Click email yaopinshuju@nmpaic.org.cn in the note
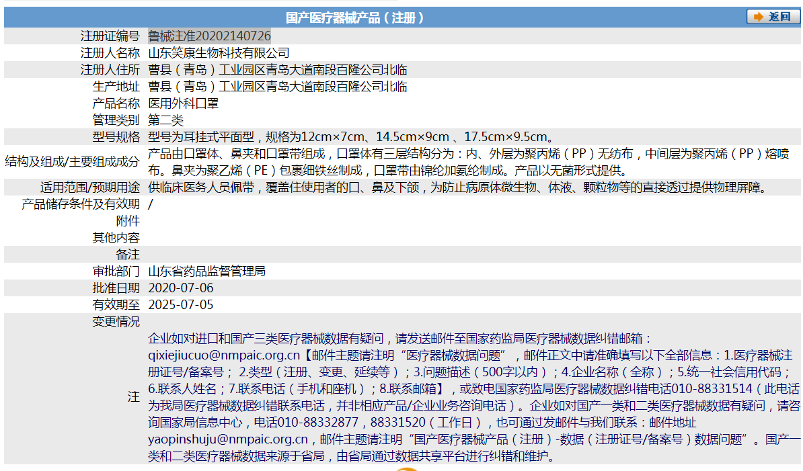The image size is (803, 471). pyautogui.click(x=228, y=439)
